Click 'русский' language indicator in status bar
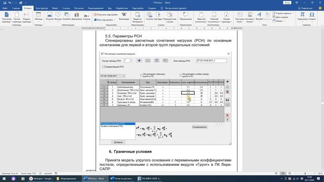 pos(48,173)
